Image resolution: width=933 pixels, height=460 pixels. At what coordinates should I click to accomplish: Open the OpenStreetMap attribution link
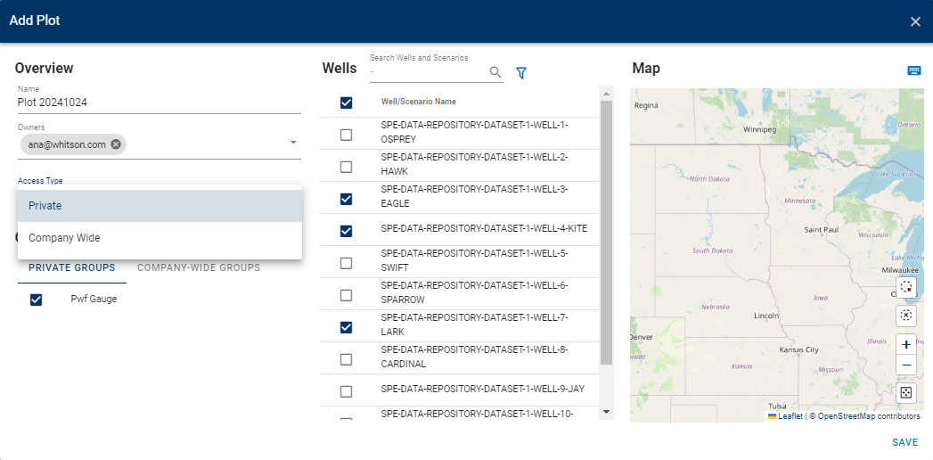pyautogui.click(x=847, y=416)
